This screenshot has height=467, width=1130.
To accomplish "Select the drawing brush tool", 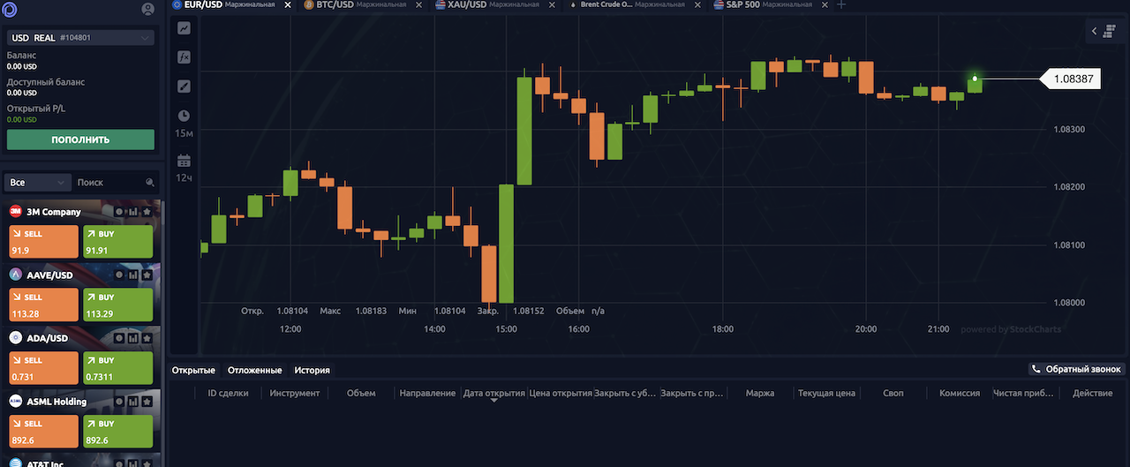I will 184,86.
